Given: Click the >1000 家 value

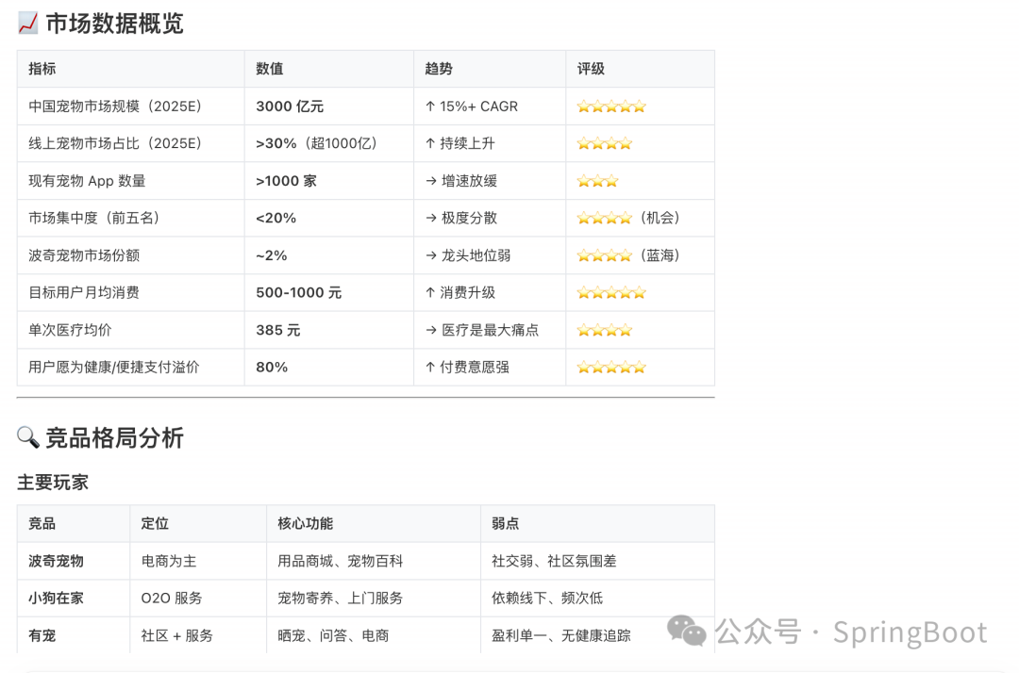Looking at the screenshot, I should (287, 181).
